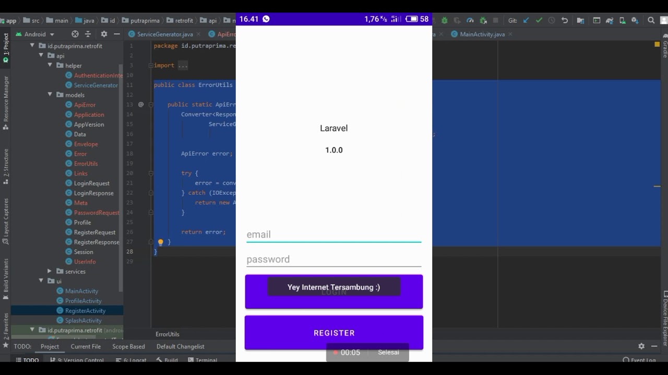Screen dimensions: 668x375
Task: Hide Project panel with minus icon
Action: 117,34
